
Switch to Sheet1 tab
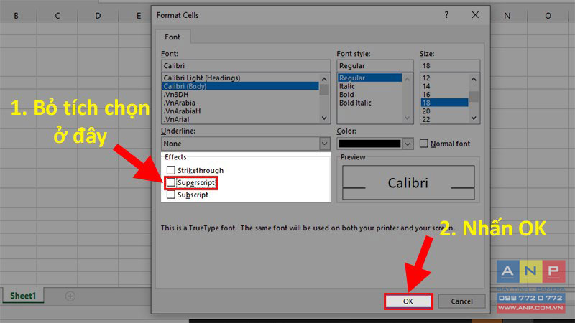(23, 296)
